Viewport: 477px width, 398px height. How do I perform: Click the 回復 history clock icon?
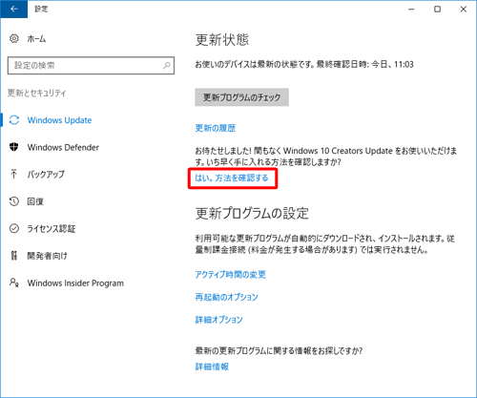(x=14, y=201)
